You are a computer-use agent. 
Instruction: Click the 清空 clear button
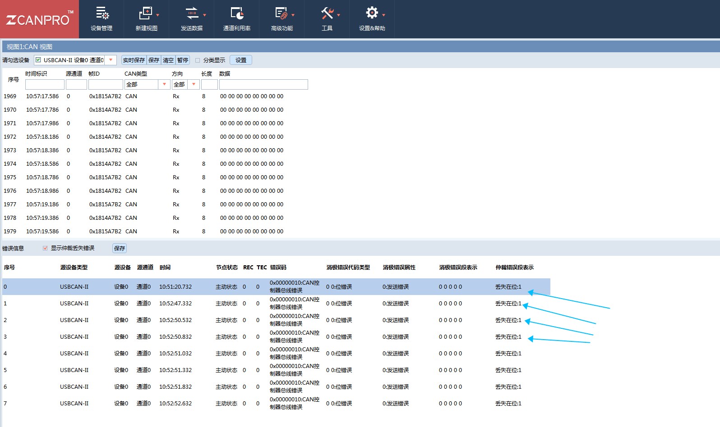pyautogui.click(x=168, y=60)
